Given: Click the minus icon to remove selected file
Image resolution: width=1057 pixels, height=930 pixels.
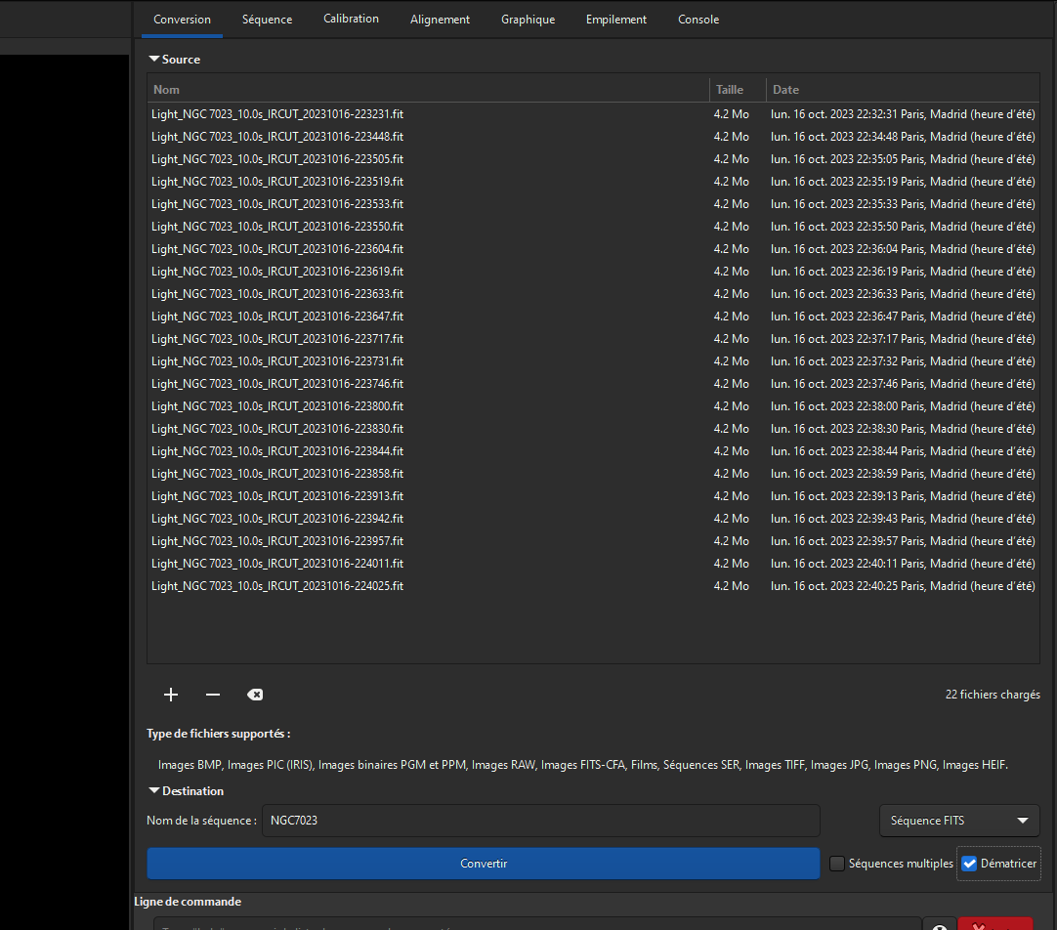Looking at the screenshot, I should pyautogui.click(x=213, y=695).
